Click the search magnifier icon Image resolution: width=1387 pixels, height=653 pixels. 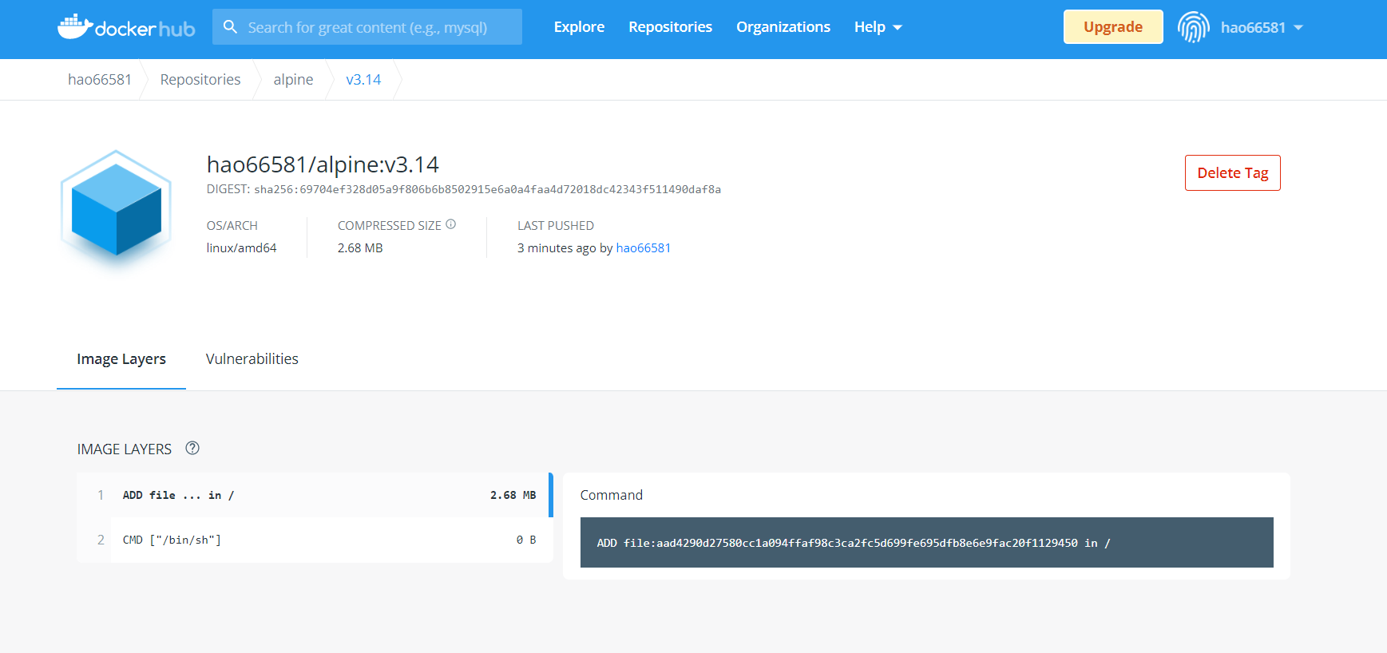point(230,27)
